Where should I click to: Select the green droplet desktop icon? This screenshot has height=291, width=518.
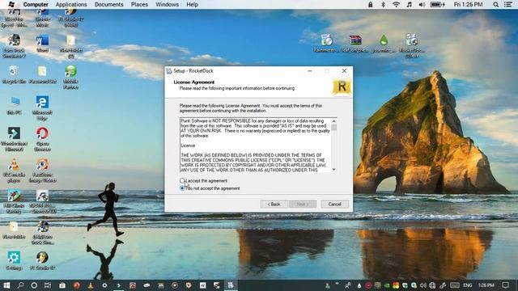tap(384, 43)
